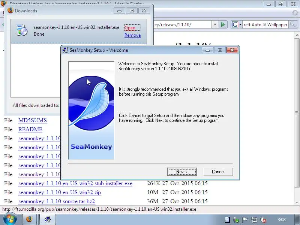Viewport: 300px width, 225px height.
Task: Click the vertical scrollbar thumb in Firefox
Action: tap(297, 113)
